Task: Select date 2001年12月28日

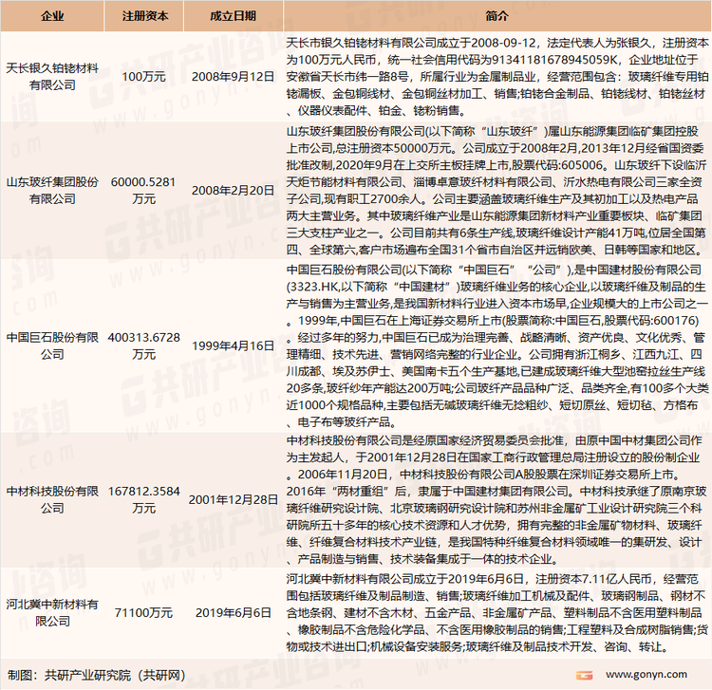Action: pos(234,500)
